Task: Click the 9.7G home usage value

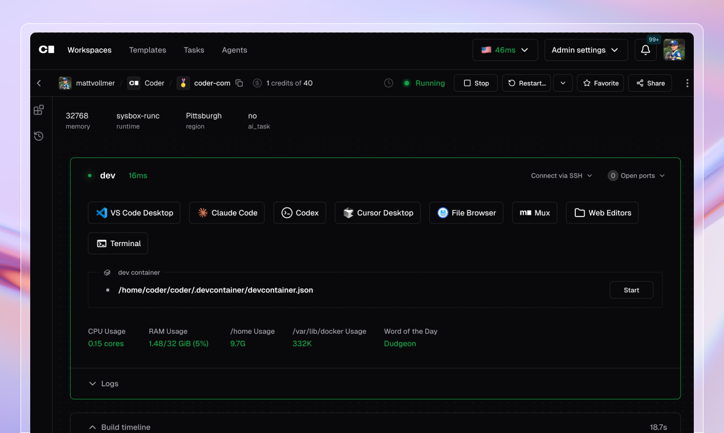Action: coord(238,344)
